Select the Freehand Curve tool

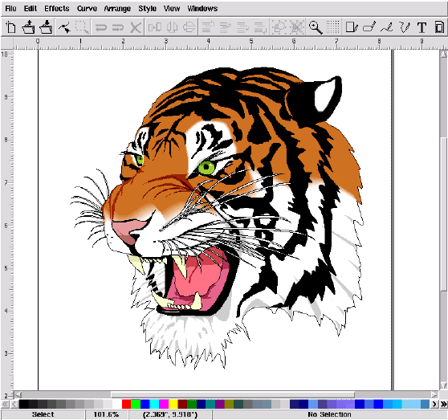click(386, 27)
